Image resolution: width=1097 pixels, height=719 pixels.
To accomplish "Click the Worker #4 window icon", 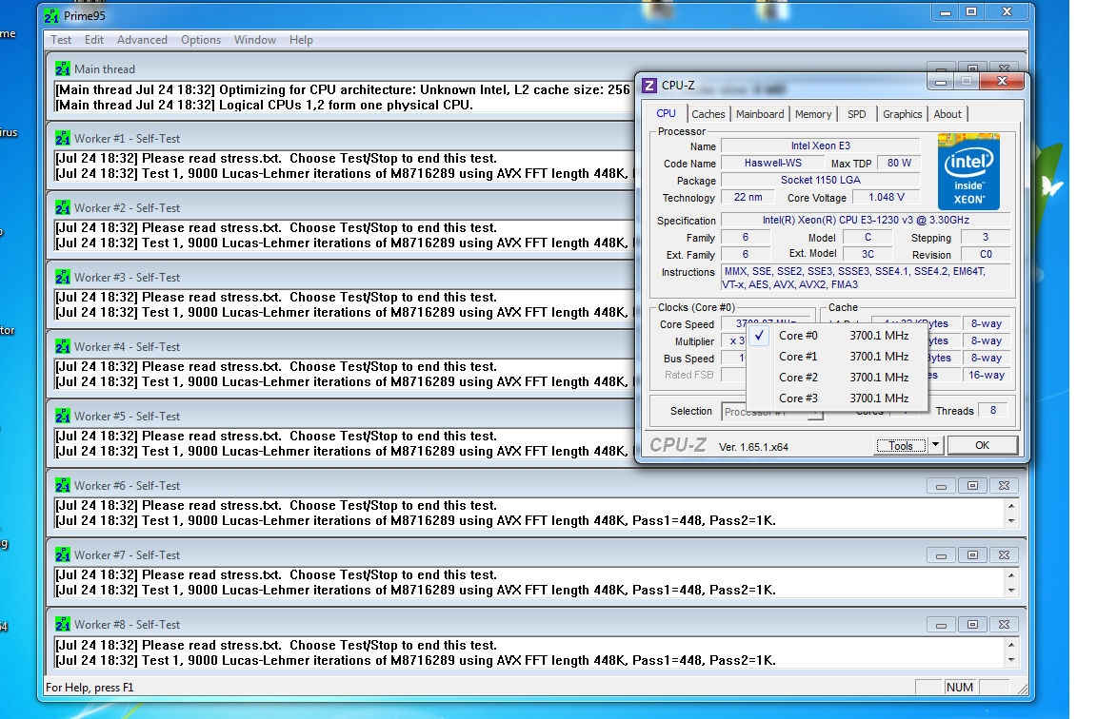I will pos(63,346).
